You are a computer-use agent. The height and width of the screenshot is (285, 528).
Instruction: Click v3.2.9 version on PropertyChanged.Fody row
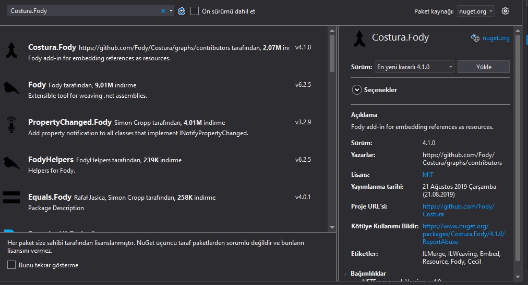pyautogui.click(x=303, y=122)
